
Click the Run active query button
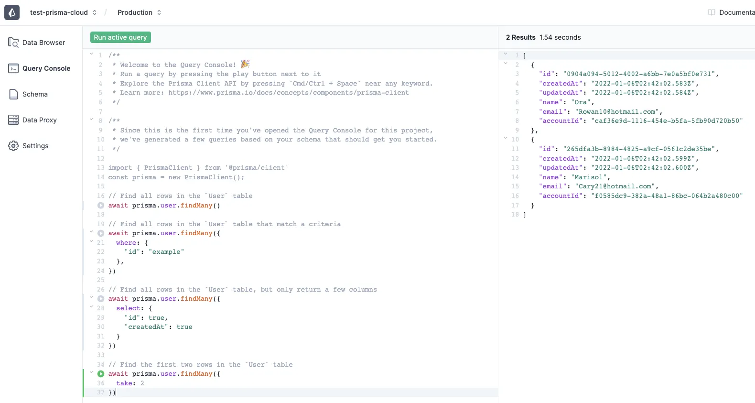(x=120, y=37)
